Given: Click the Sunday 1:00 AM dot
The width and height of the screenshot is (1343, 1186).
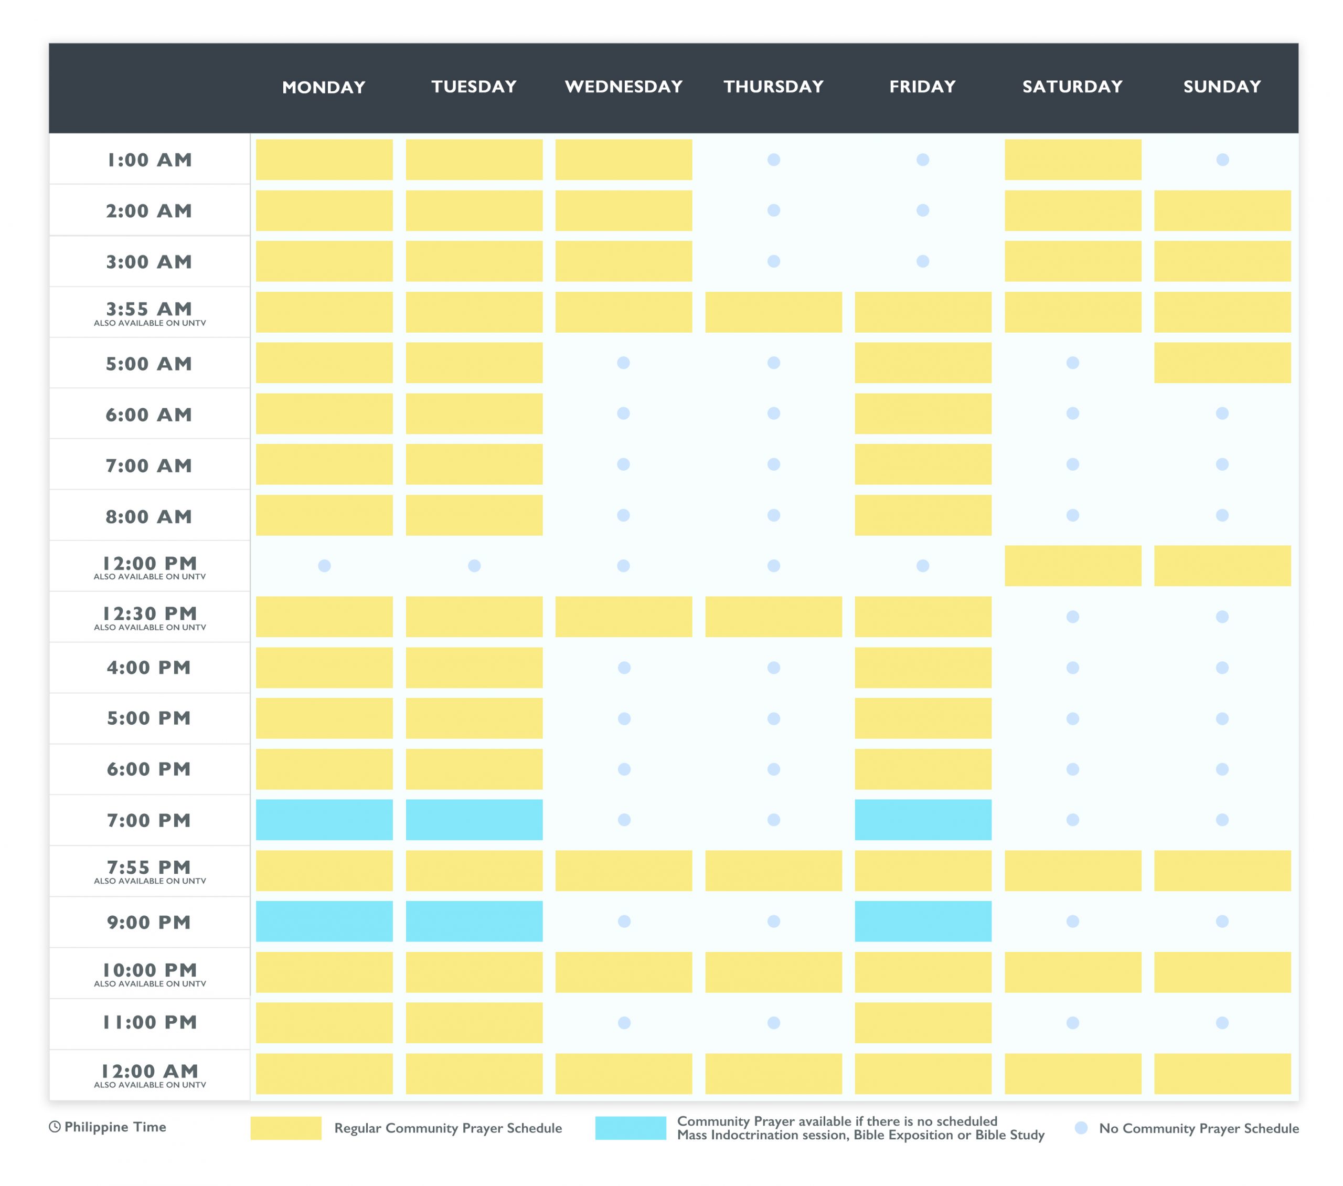Looking at the screenshot, I should point(1222,160).
